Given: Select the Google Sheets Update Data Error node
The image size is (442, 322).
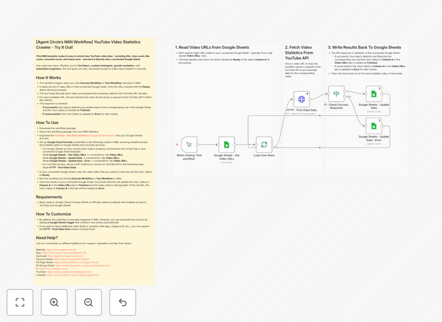Looking at the screenshot, I should [x=374, y=126].
